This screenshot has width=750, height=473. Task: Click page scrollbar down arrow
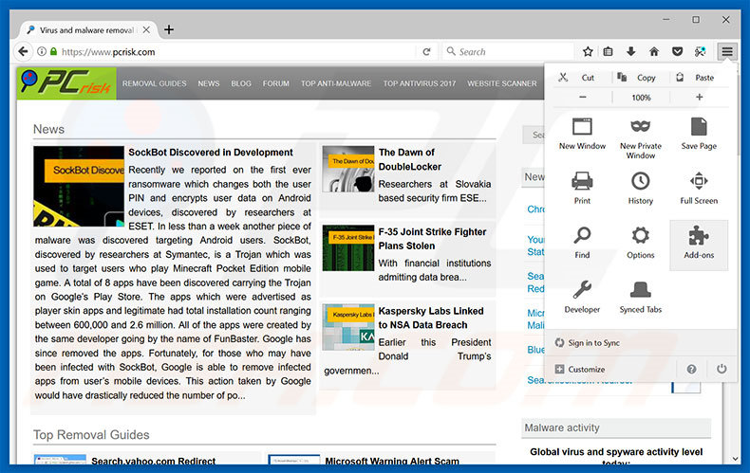point(735,459)
